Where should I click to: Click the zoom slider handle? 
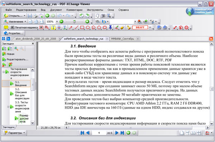pos(74,21)
